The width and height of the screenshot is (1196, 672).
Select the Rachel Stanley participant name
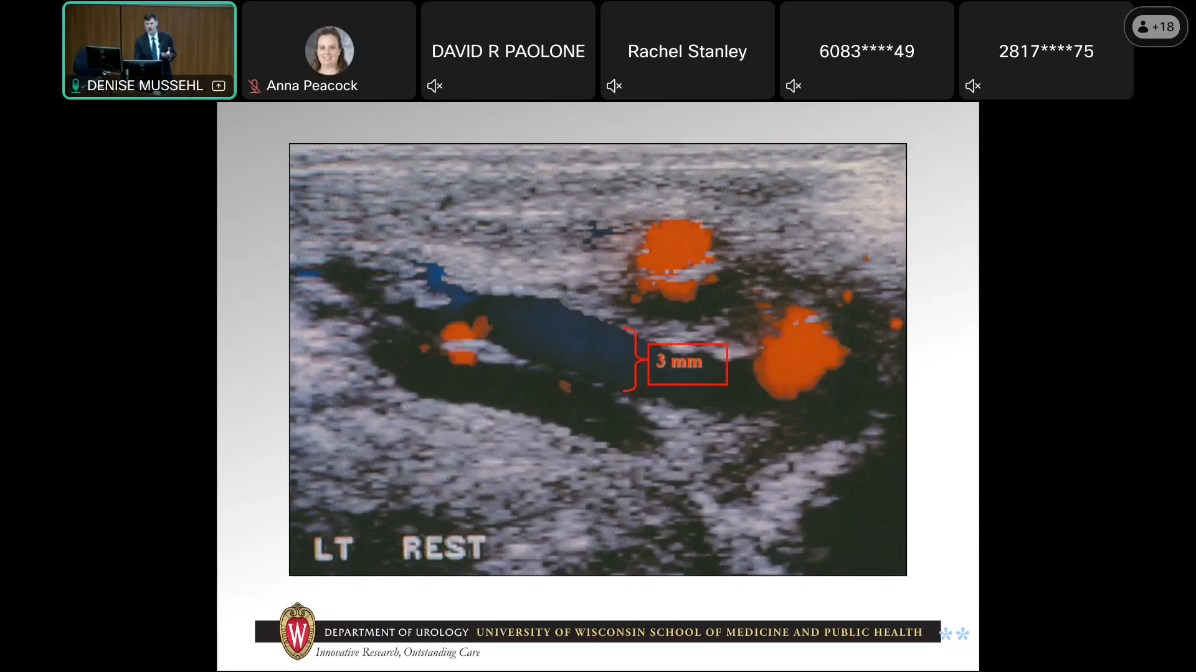(687, 51)
